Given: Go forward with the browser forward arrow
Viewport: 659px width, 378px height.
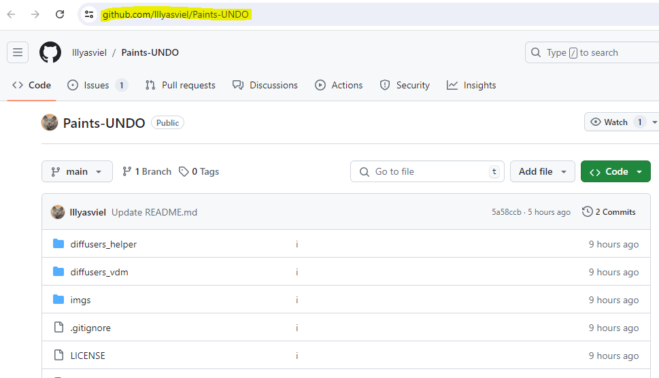Looking at the screenshot, I should click(x=35, y=14).
